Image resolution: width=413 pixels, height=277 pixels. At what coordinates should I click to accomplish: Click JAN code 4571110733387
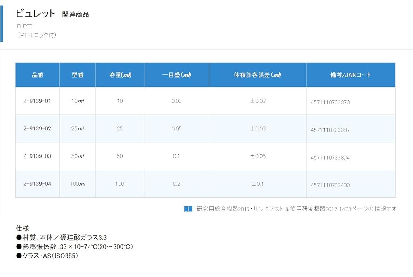(x=330, y=130)
